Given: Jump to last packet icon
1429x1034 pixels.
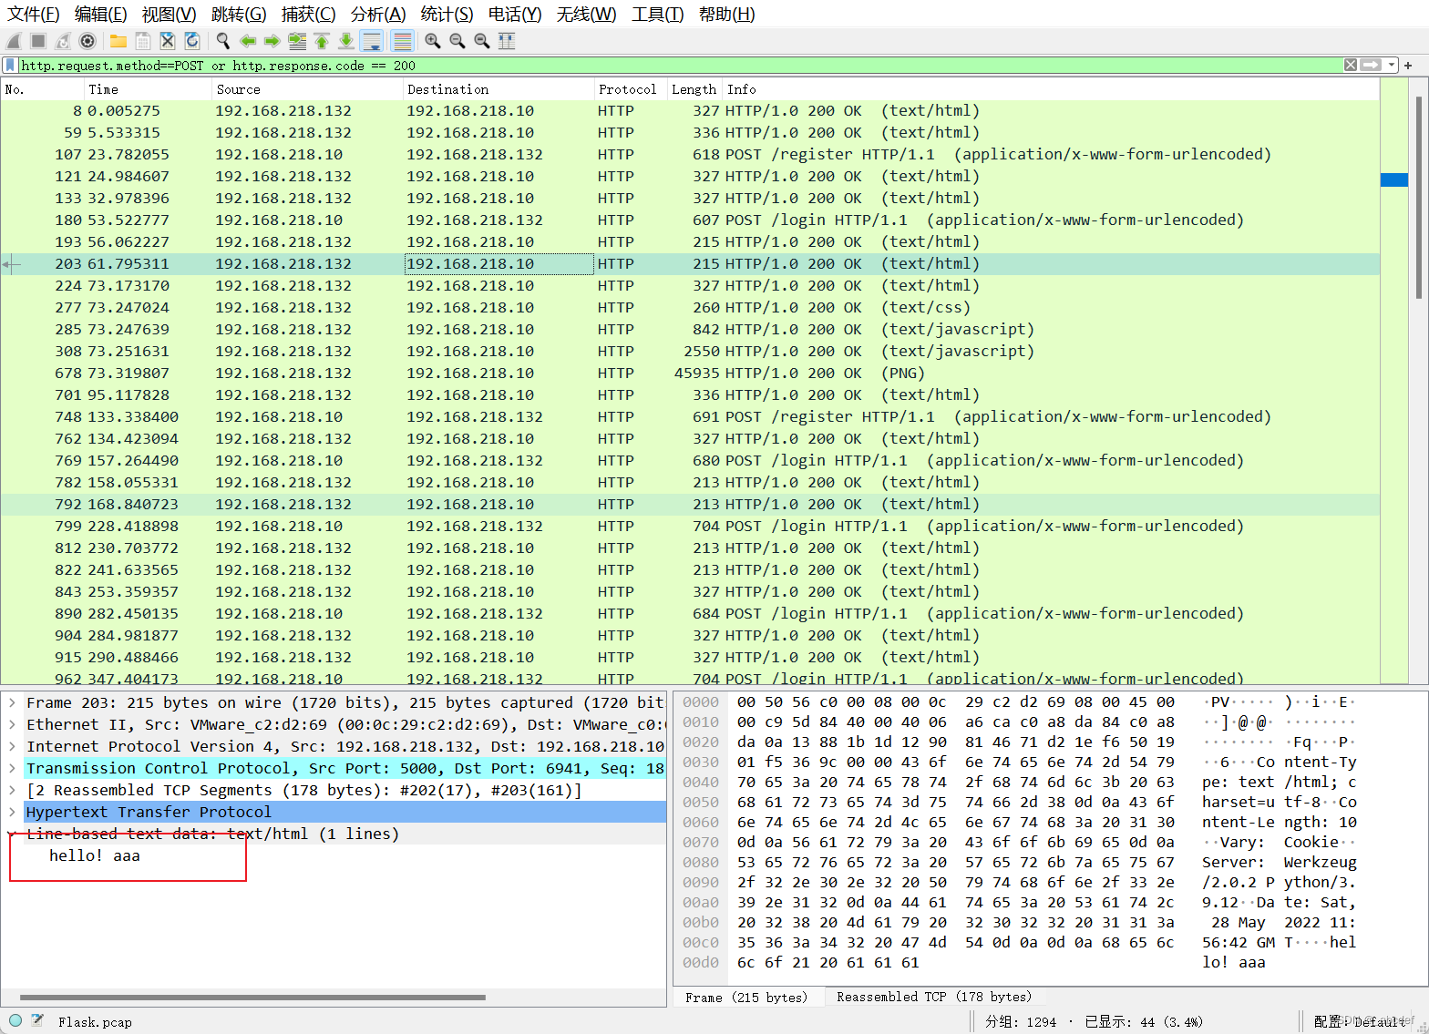Looking at the screenshot, I should 346,41.
